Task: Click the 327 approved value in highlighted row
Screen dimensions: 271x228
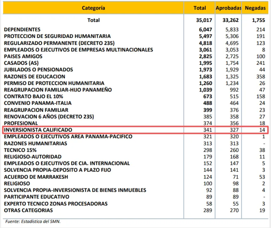Action: 234,130
